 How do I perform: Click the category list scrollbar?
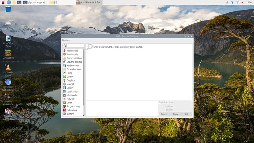click(x=83, y=77)
